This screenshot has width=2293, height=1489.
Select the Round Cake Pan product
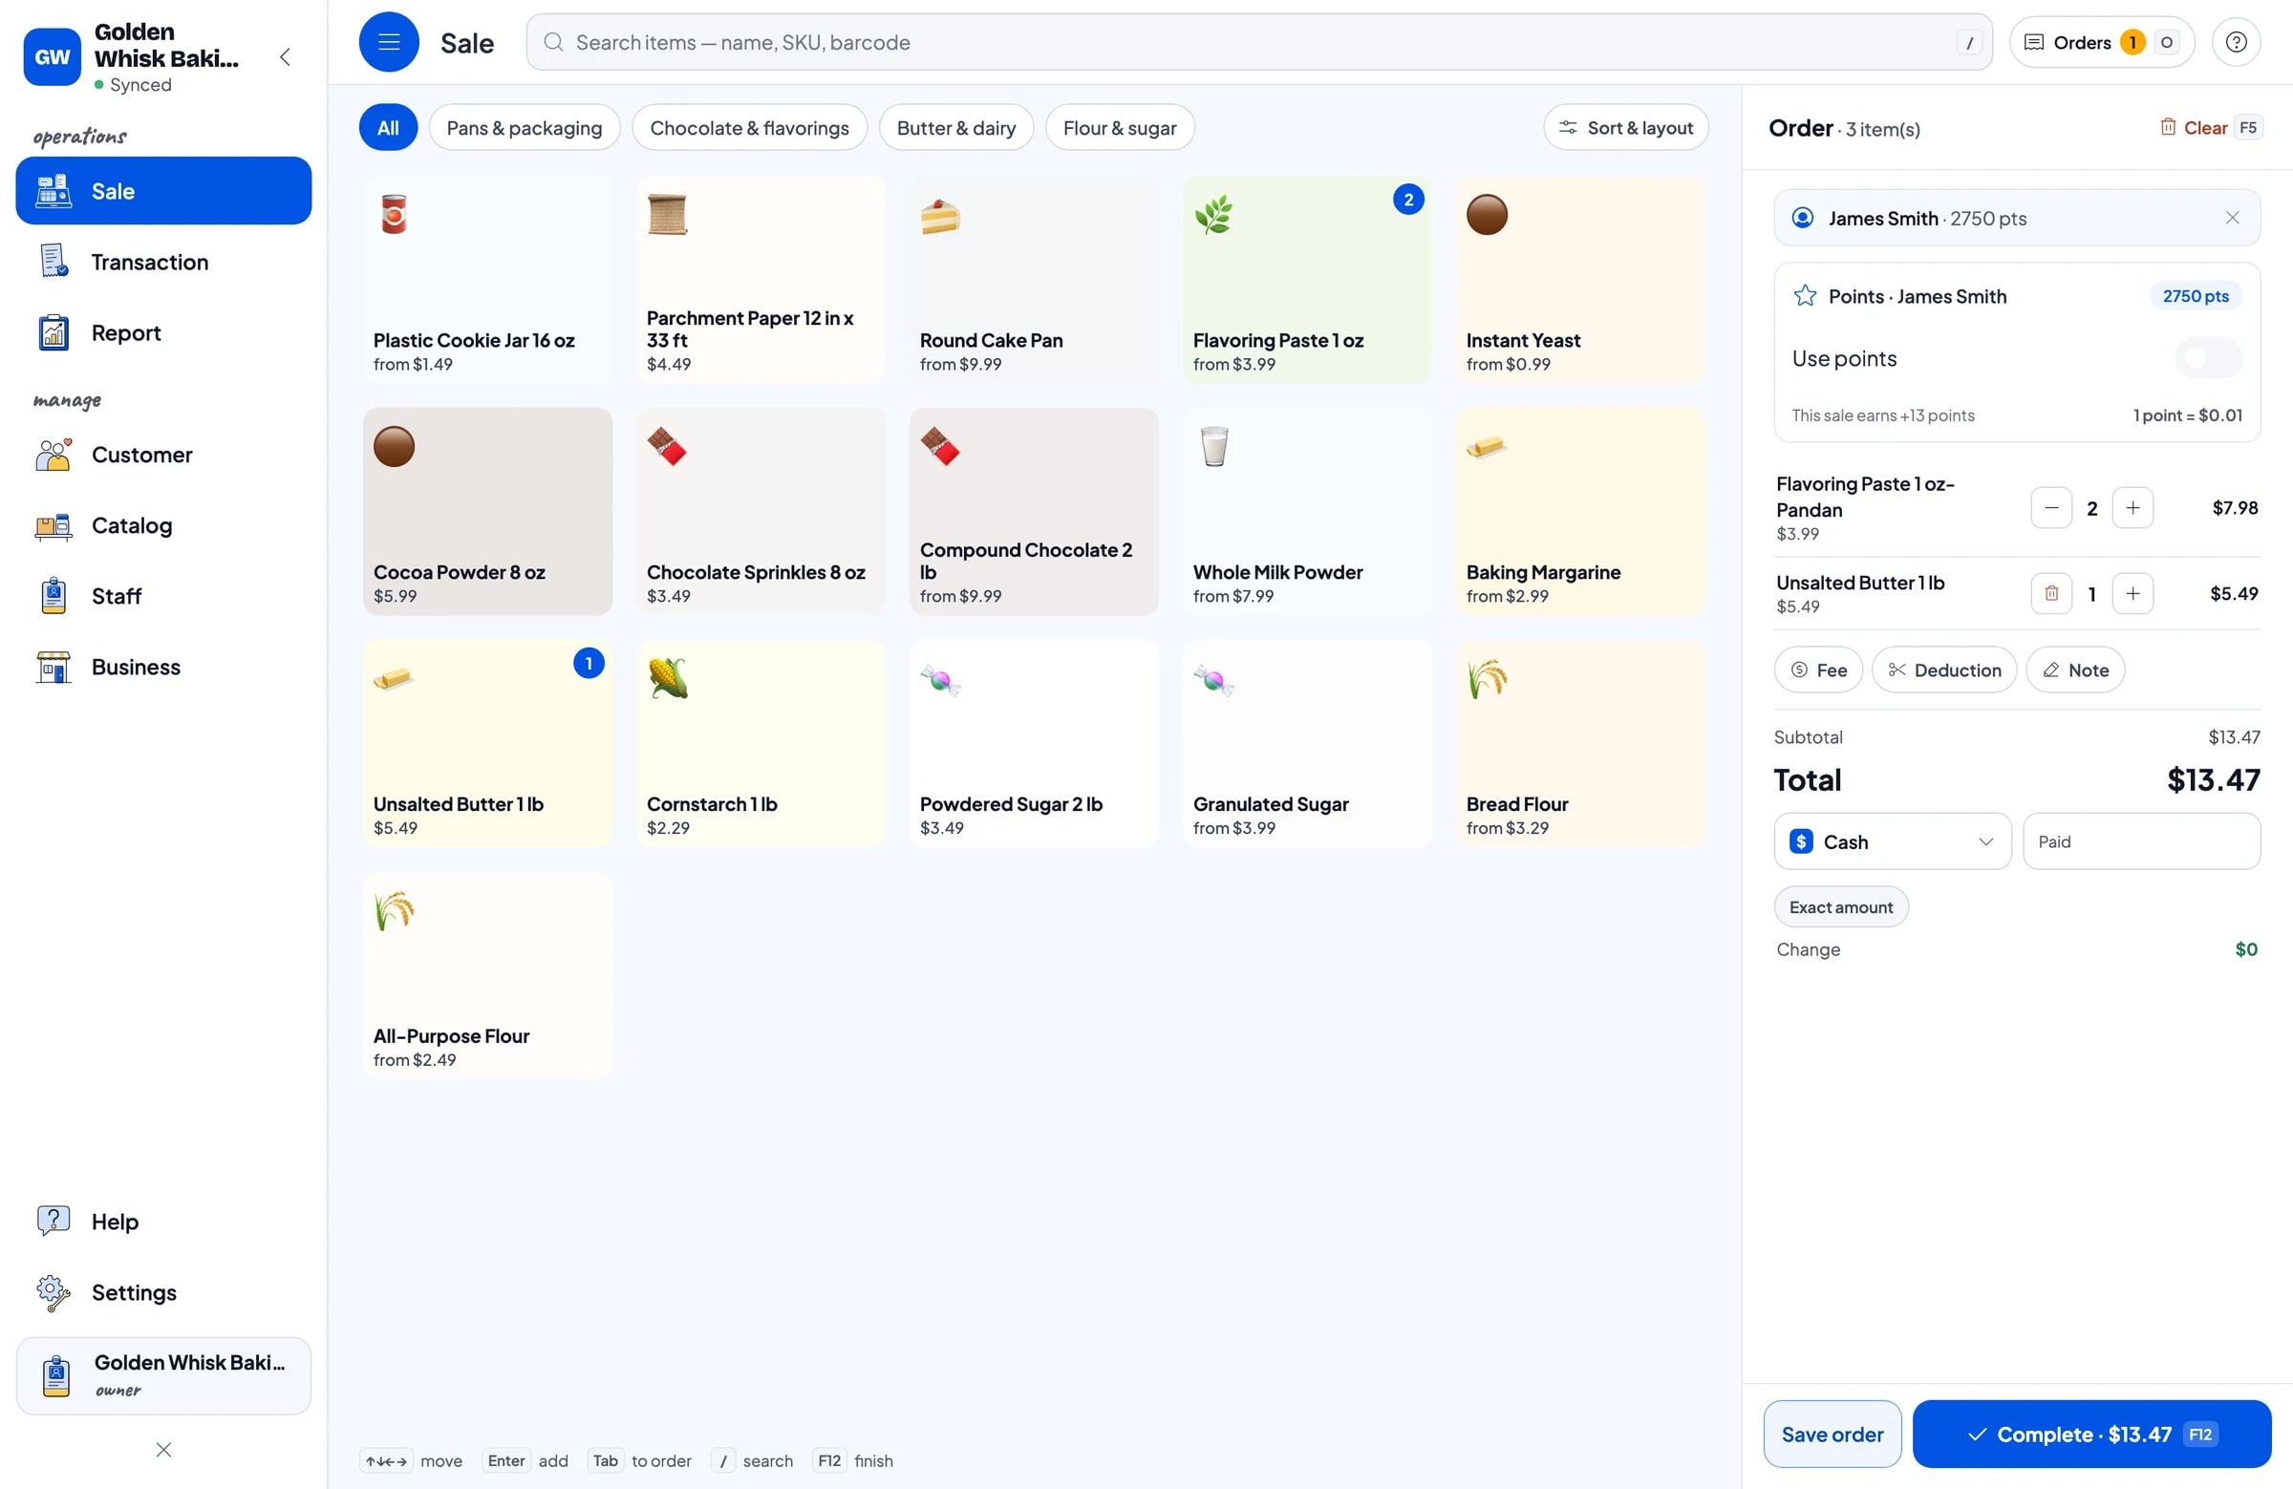1034,279
